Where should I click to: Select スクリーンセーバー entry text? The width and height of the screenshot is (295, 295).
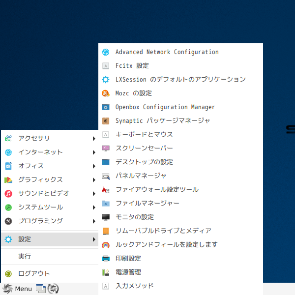click(144, 148)
